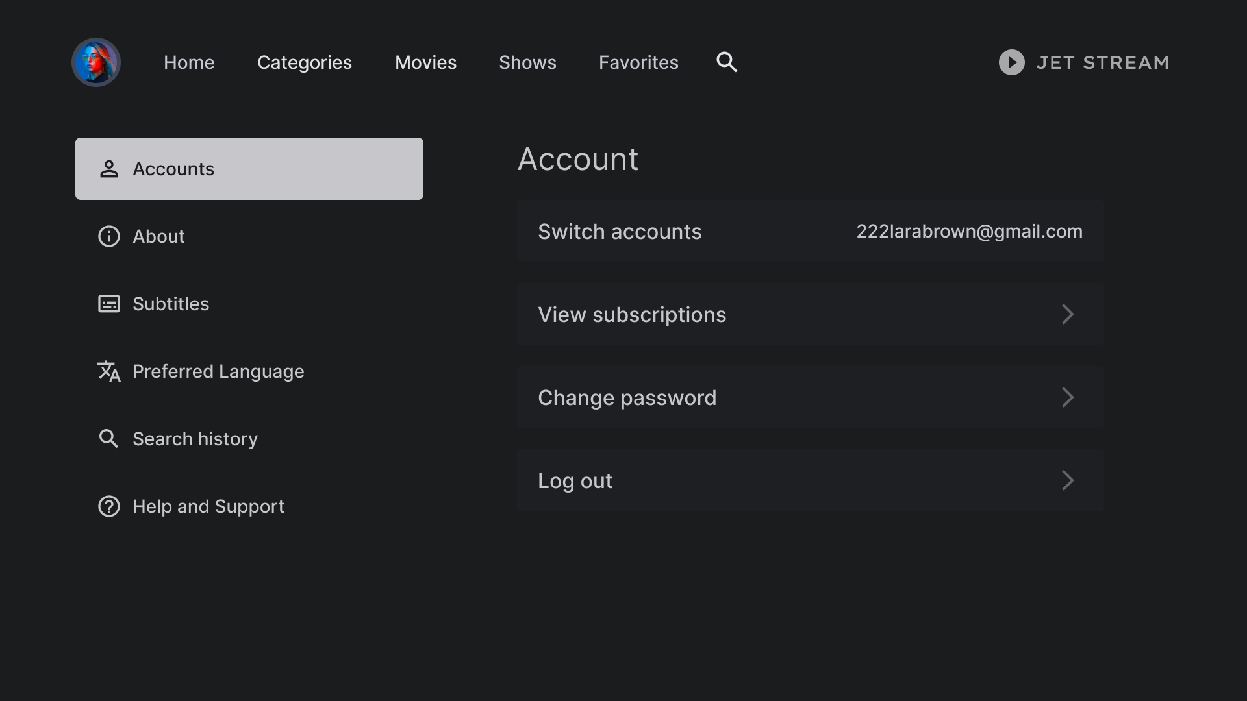Viewport: 1247px width, 701px height.
Task: Click the Accounts sidebar icon
Action: tap(110, 169)
